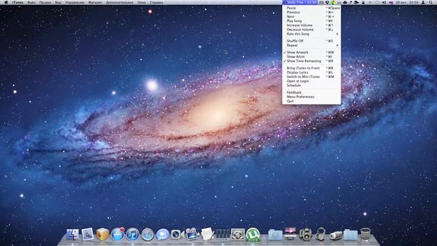
Task: Launch the Mail stamp icon in dock
Action: click(87, 234)
